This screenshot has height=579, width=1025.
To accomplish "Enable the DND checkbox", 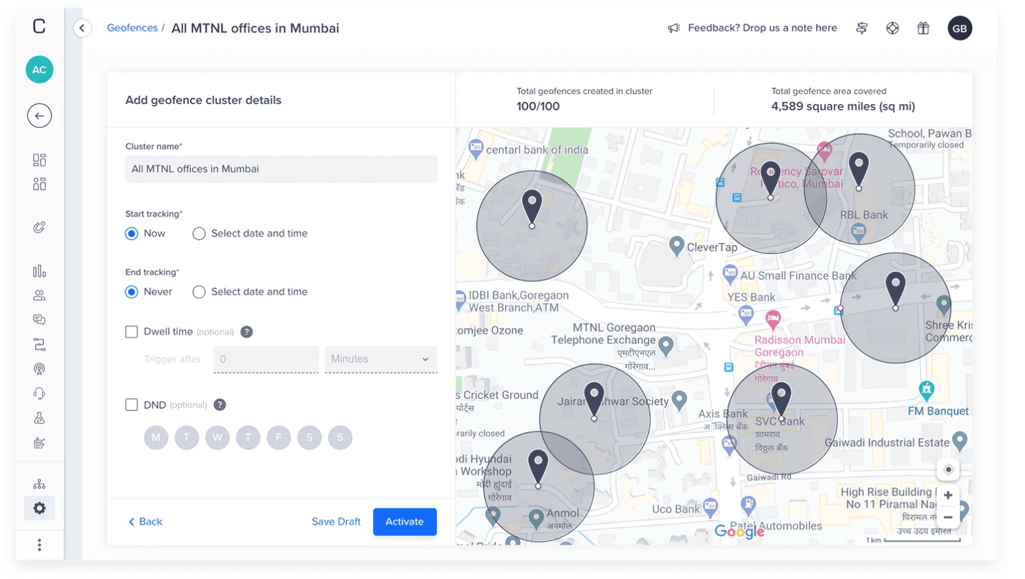I will coord(131,405).
